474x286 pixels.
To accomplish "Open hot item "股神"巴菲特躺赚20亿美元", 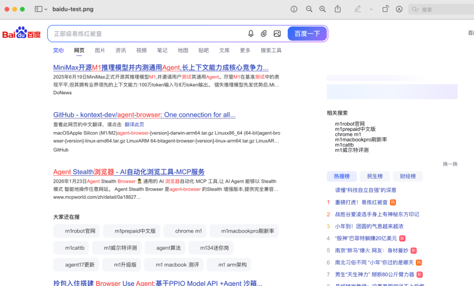I will click(x=366, y=238).
